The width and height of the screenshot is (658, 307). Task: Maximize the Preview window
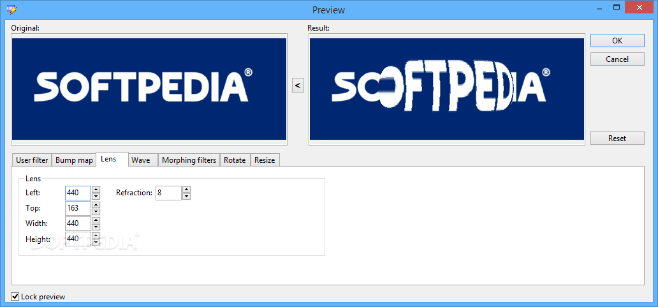click(x=617, y=7)
